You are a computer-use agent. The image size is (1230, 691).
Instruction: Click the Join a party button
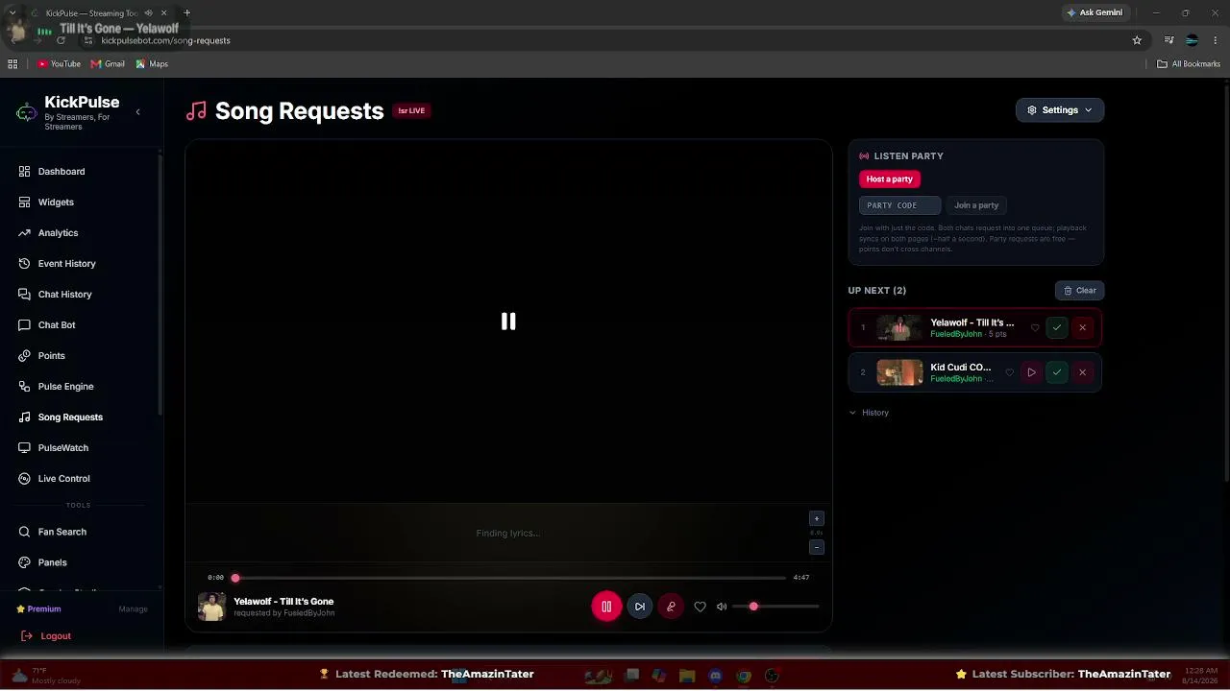[976, 205]
